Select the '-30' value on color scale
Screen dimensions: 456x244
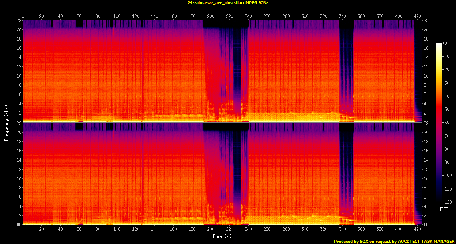pyautogui.click(x=446, y=83)
